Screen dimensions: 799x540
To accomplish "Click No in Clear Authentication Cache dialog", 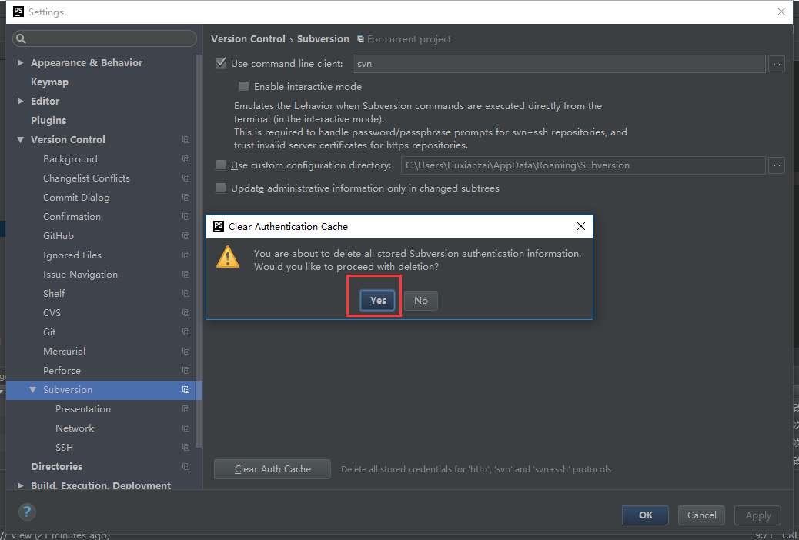I will pos(421,301).
